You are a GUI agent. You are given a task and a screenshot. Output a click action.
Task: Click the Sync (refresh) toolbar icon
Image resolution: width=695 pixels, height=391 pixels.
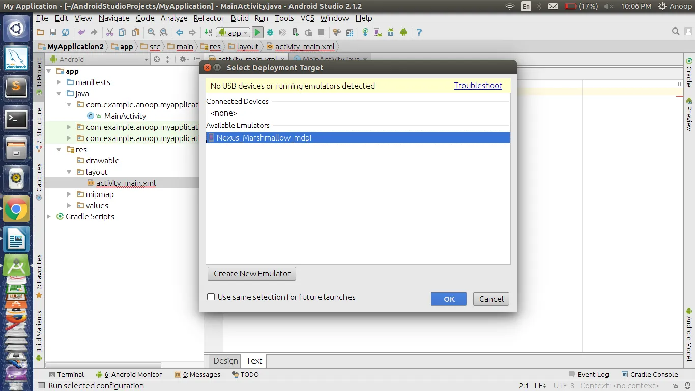tap(66, 32)
